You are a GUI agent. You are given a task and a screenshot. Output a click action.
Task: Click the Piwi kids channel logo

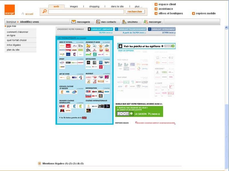(x=88, y=55)
